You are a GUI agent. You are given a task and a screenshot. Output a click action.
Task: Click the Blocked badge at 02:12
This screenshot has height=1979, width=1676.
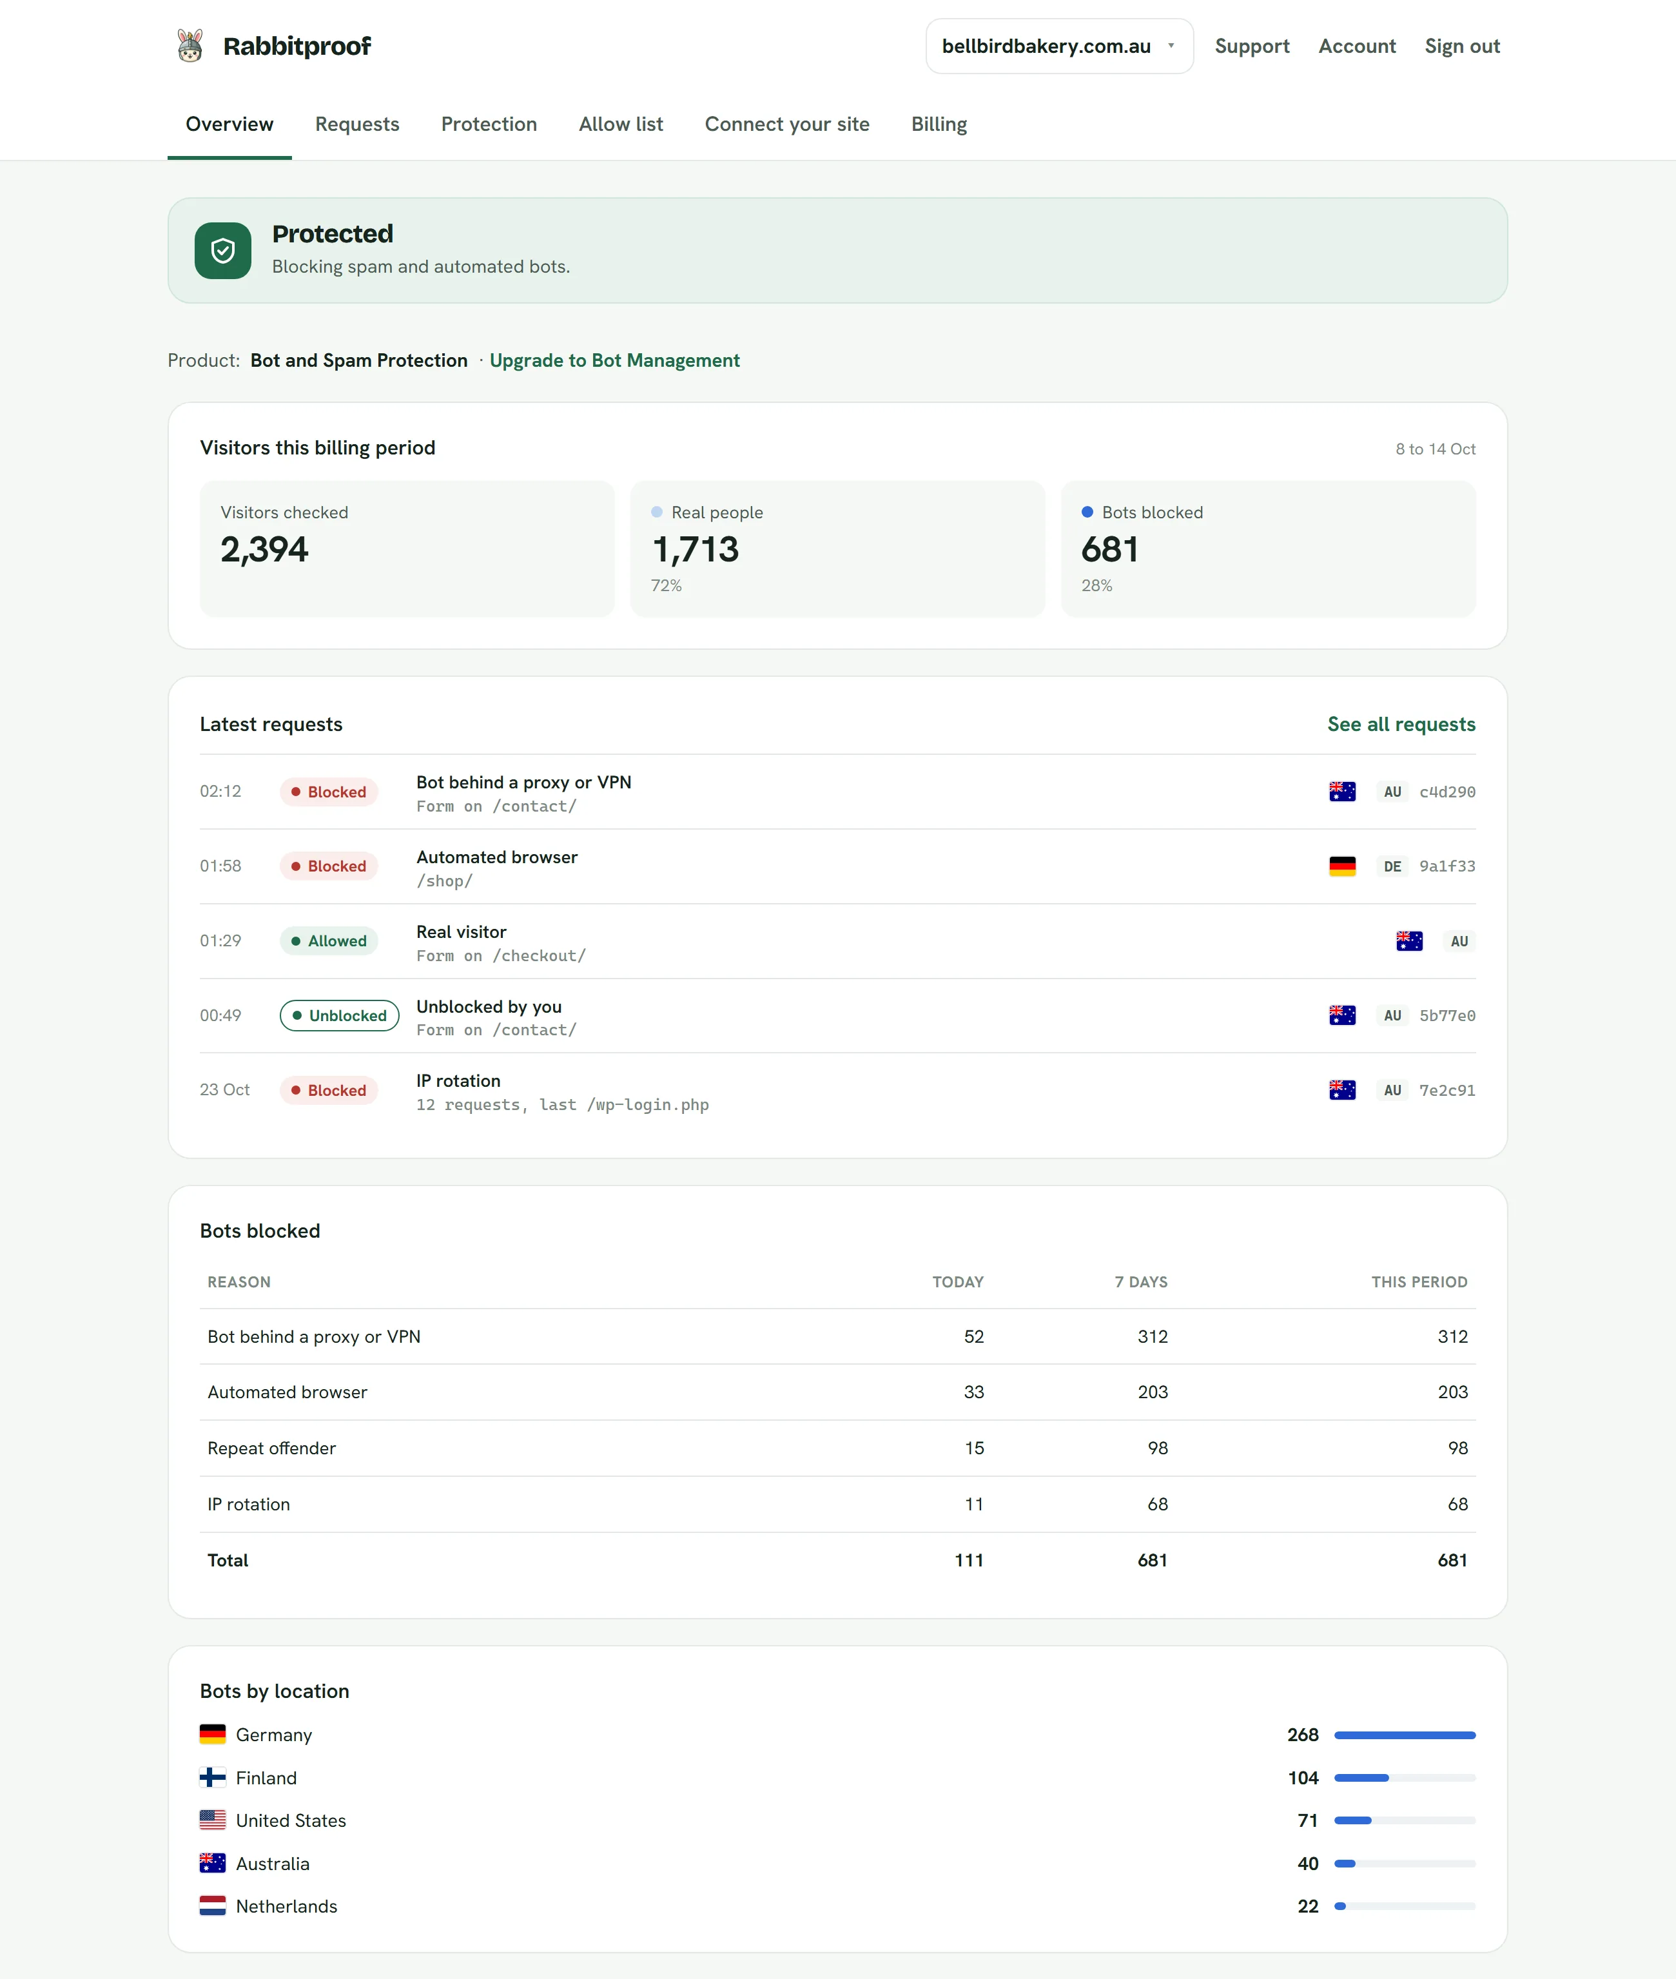point(329,792)
